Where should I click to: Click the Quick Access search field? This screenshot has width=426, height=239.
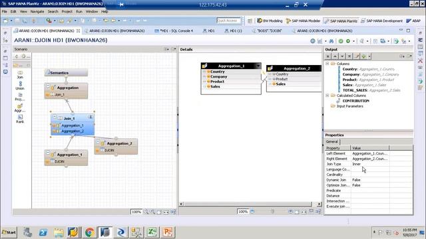tap(228, 21)
